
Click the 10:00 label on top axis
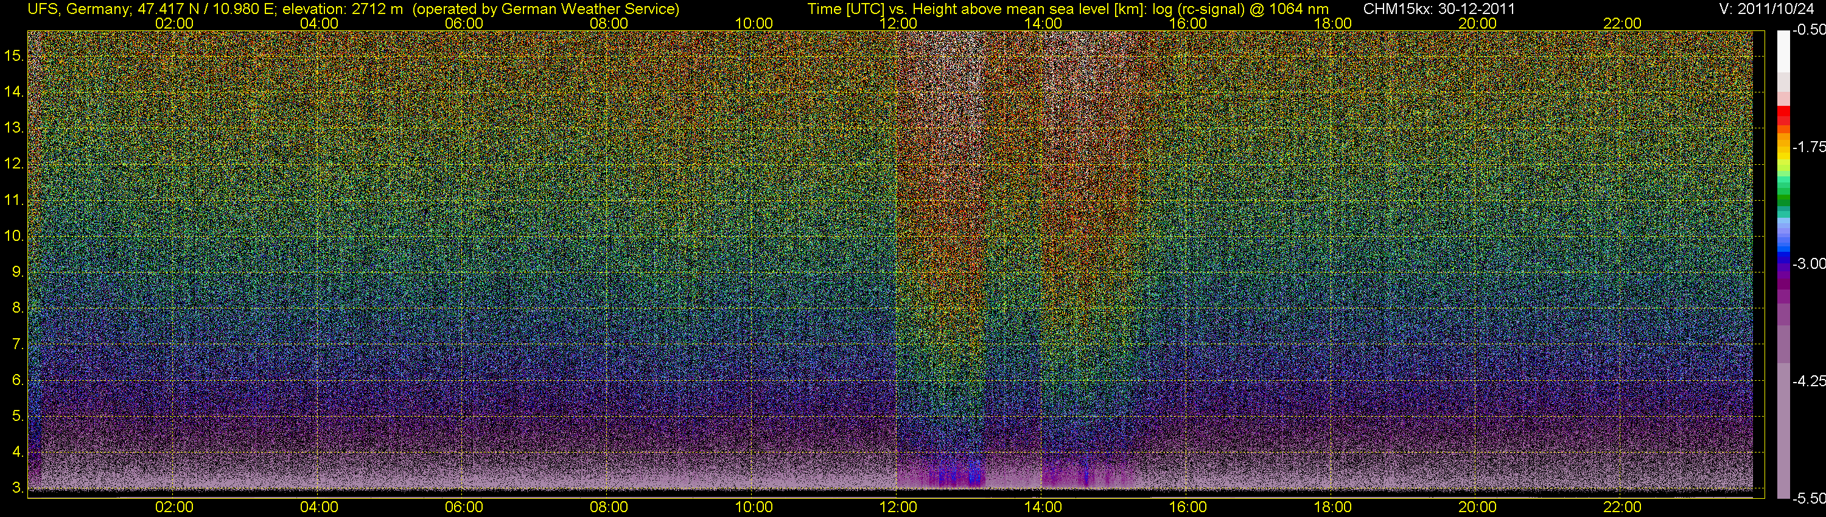click(754, 23)
